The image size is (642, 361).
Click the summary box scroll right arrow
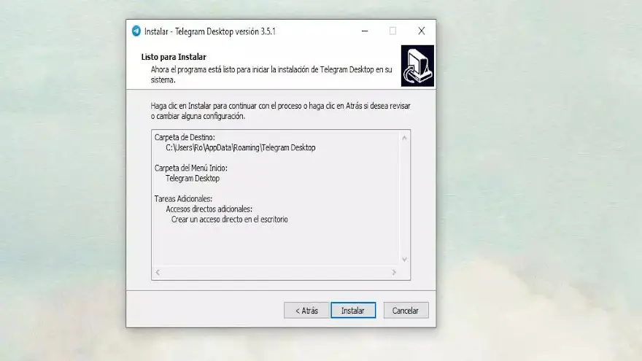[x=394, y=272]
